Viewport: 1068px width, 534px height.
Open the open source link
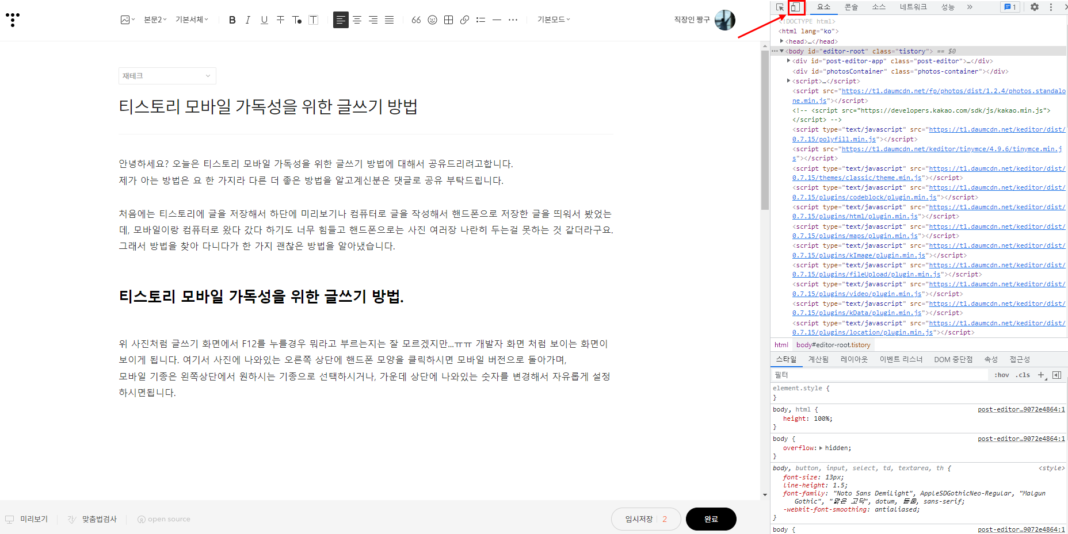(163, 519)
